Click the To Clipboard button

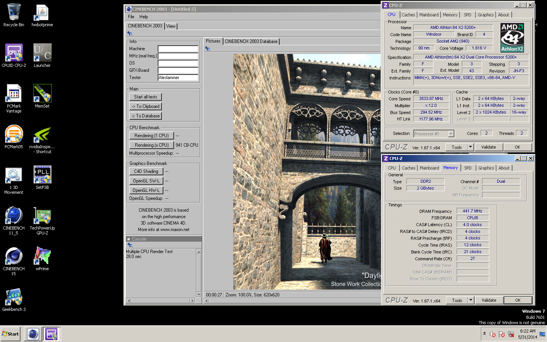(x=145, y=106)
